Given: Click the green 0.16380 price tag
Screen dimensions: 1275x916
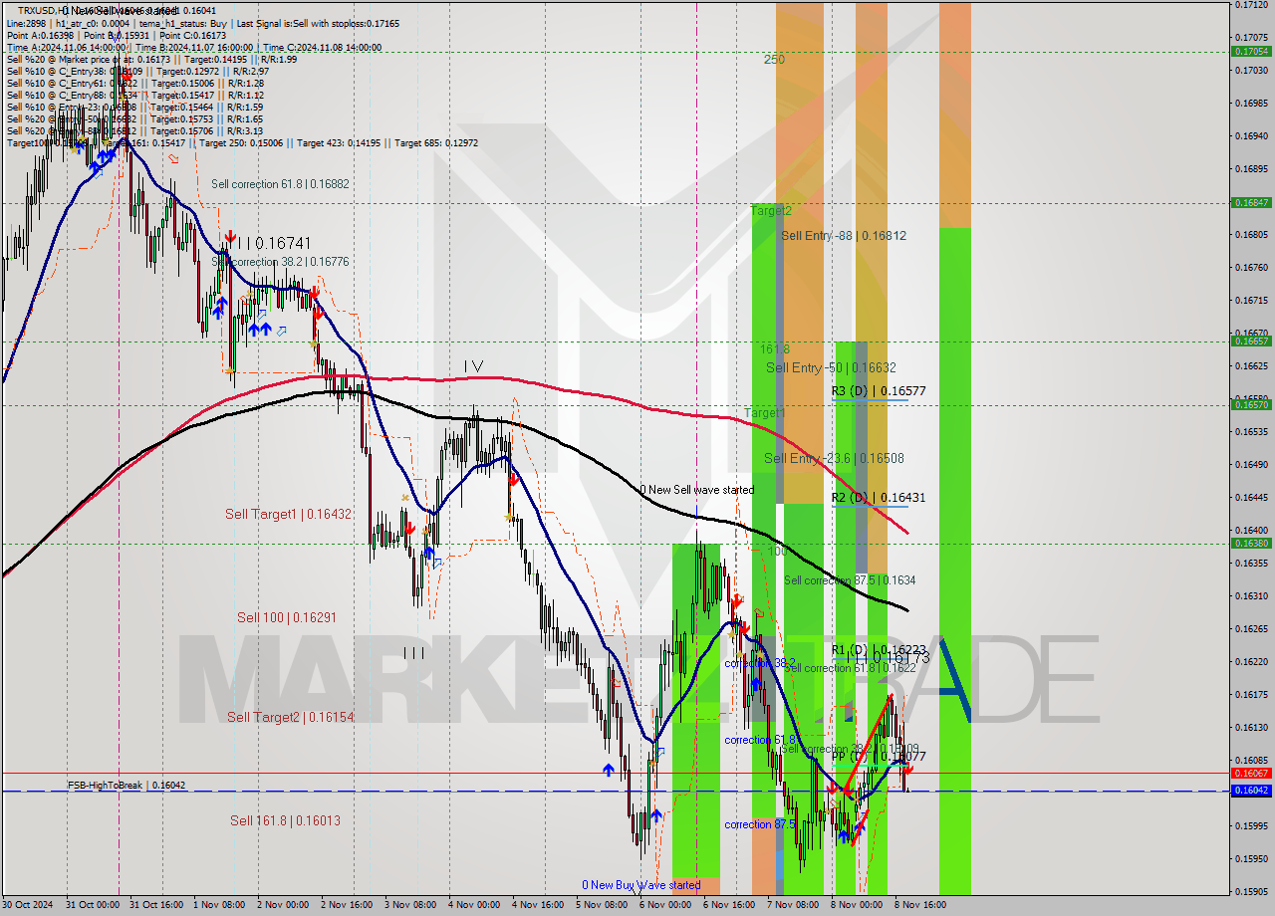Looking at the screenshot, I should [1251, 543].
